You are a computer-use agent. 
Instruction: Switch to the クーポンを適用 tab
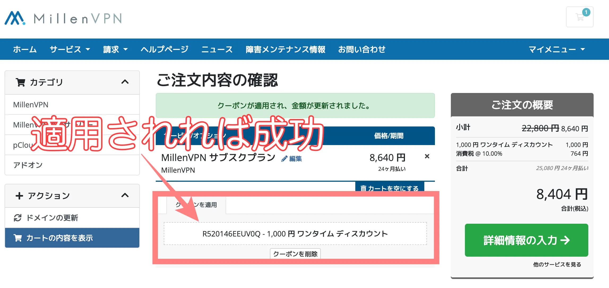click(196, 205)
